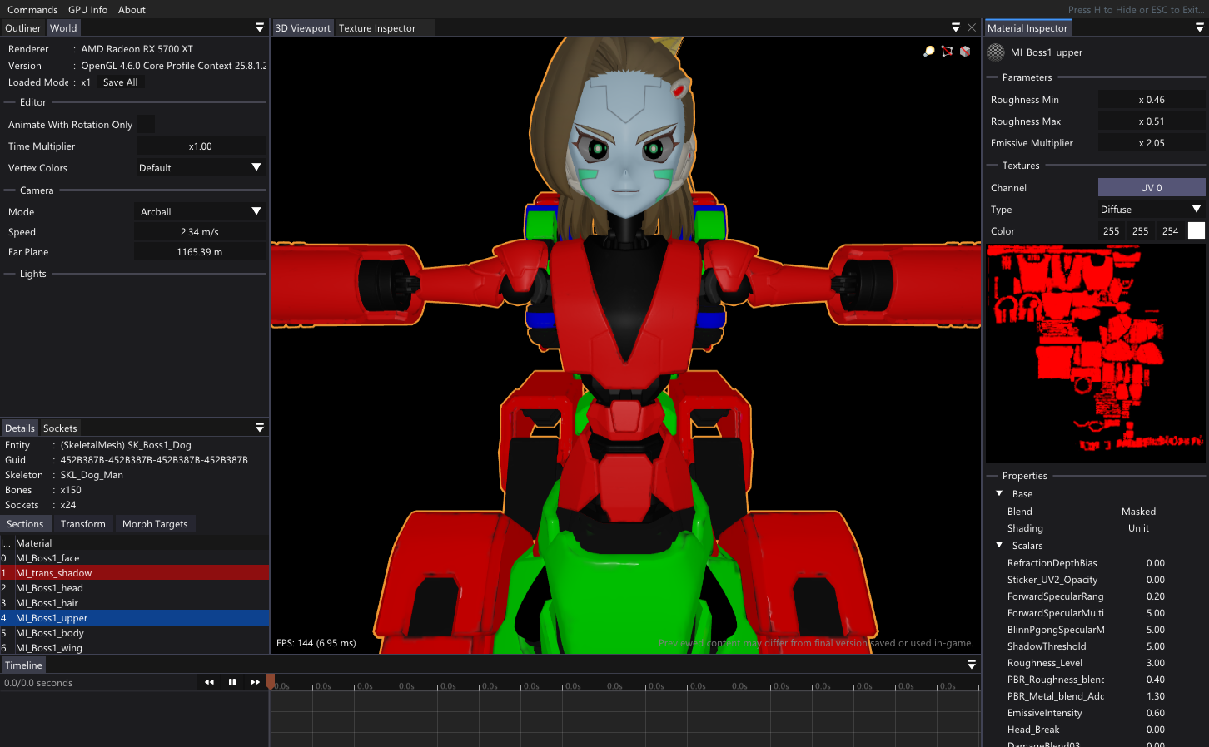
Task: Open the texture Type Diffuse dropdown
Action: [1151, 210]
